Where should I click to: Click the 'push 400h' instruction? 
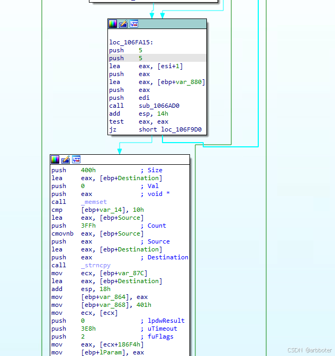click(74, 170)
